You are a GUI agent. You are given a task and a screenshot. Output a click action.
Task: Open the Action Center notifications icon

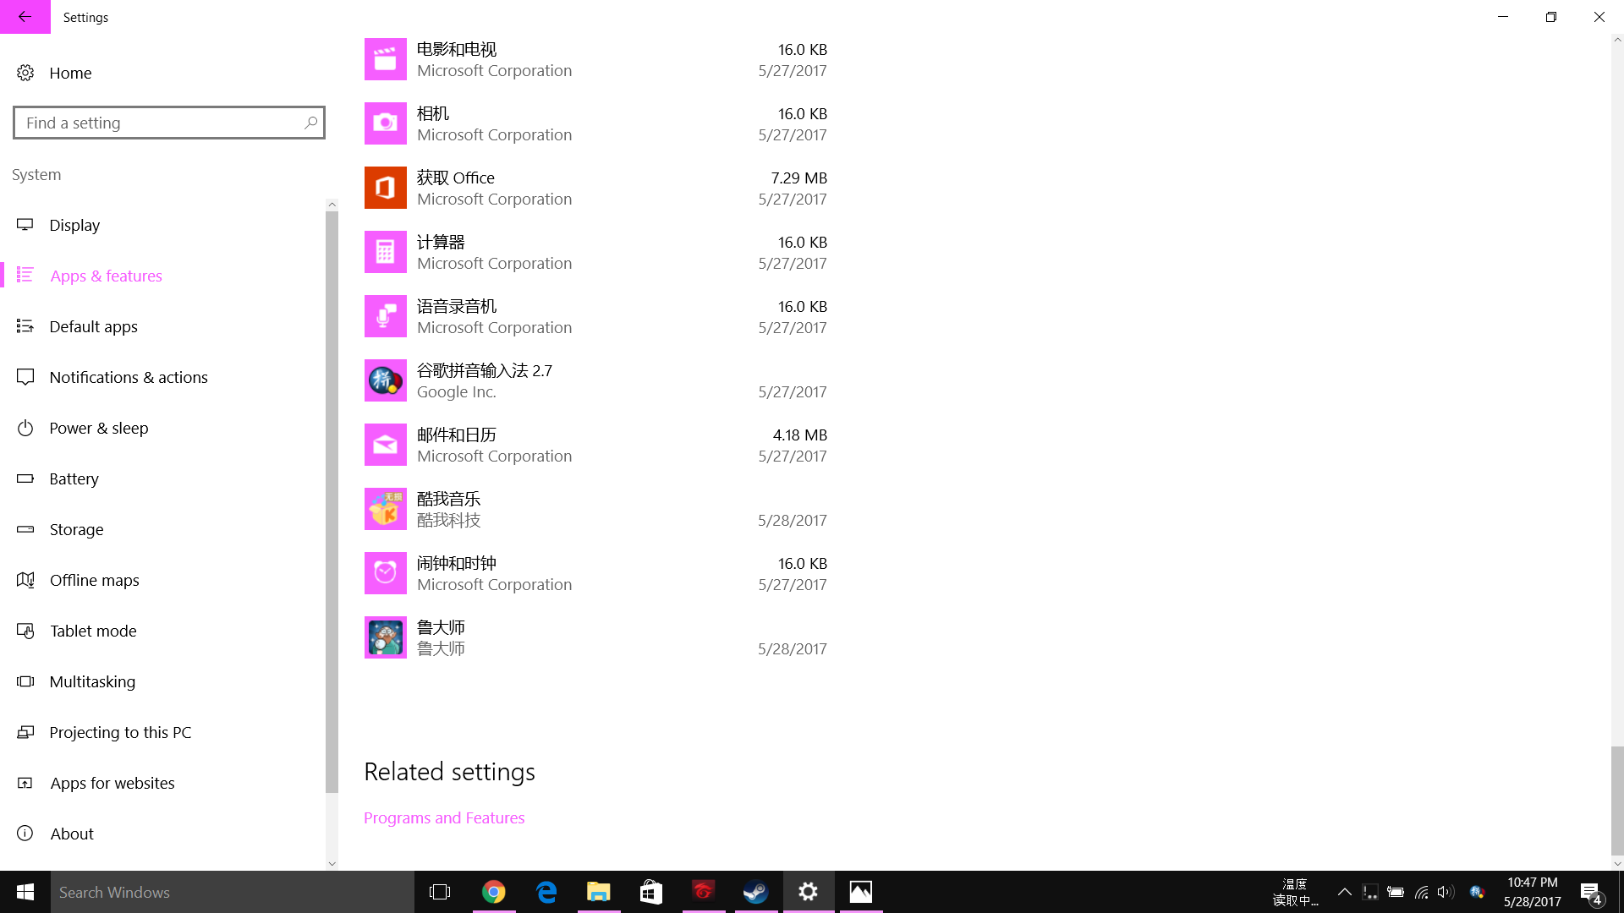1590,892
